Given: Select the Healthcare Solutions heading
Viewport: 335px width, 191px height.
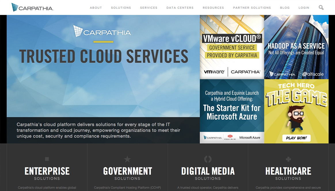Looking at the screenshot, I should [x=288, y=174].
